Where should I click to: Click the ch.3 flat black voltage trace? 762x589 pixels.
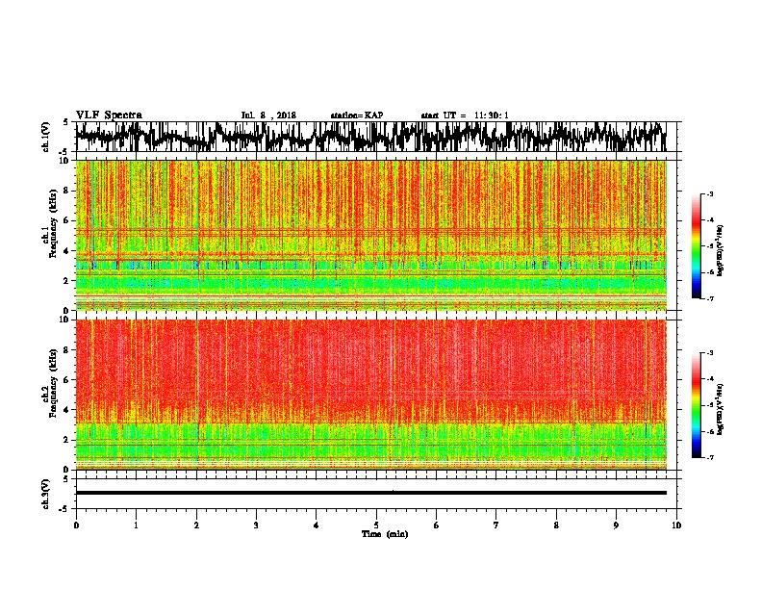pyautogui.click(x=371, y=493)
